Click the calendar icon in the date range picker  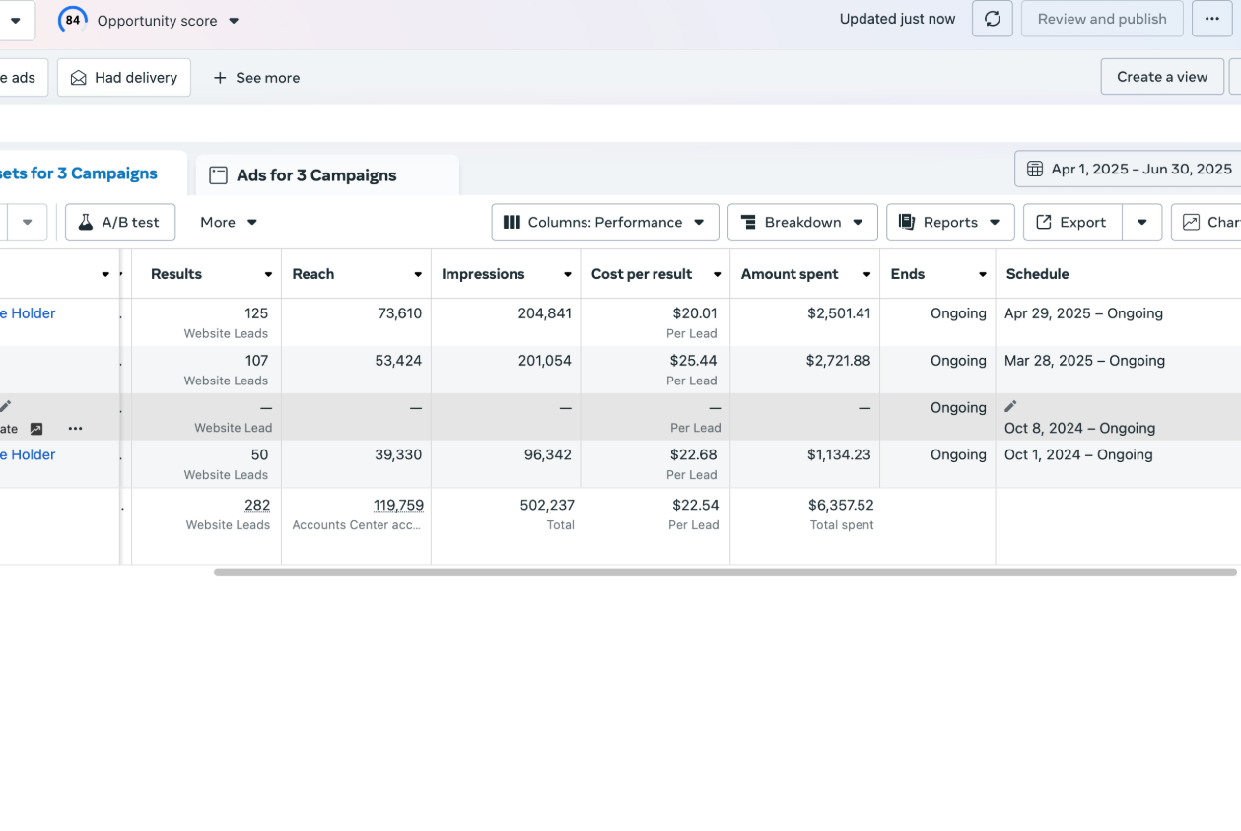pyautogui.click(x=1035, y=169)
